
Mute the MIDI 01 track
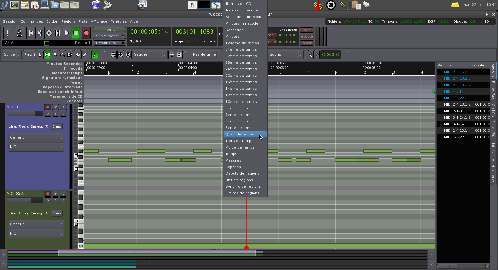click(55, 107)
